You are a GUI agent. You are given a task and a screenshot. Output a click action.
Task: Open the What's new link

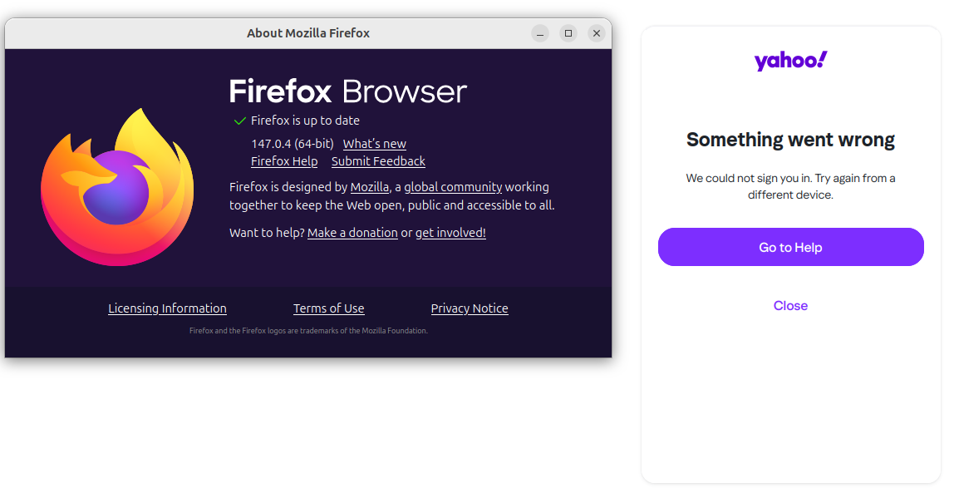(x=374, y=144)
